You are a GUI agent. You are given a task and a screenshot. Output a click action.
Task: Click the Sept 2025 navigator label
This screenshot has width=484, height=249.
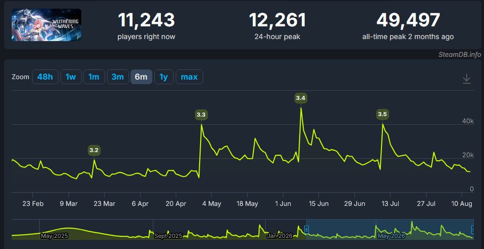168,236
